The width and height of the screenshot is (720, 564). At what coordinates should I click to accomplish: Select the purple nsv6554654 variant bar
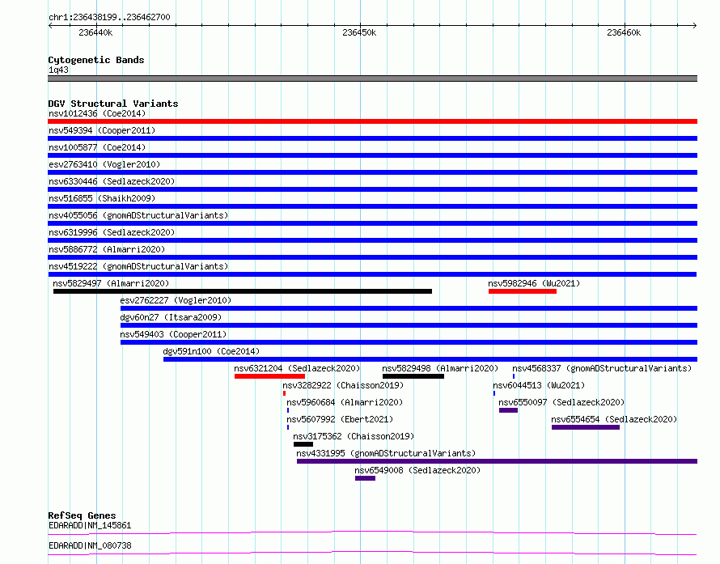(586, 427)
